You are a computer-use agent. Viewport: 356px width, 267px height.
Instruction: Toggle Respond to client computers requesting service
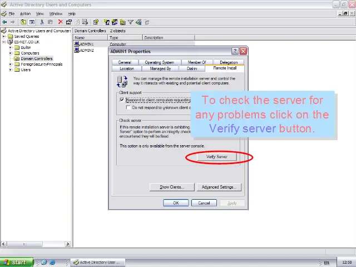[x=122, y=100]
